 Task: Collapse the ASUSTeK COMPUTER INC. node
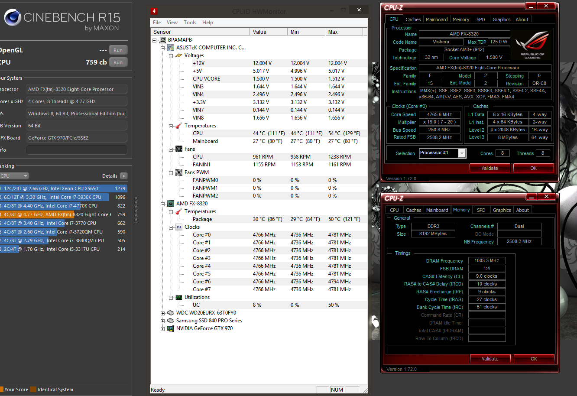click(163, 48)
